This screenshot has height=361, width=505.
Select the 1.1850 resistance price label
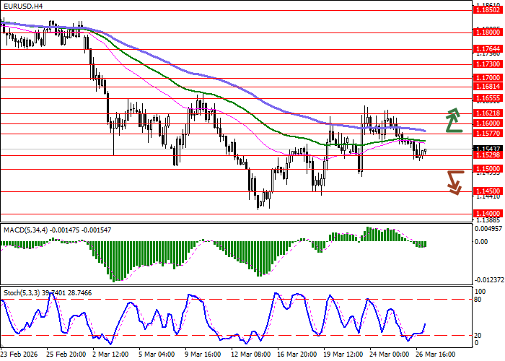(x=488, y=10)
